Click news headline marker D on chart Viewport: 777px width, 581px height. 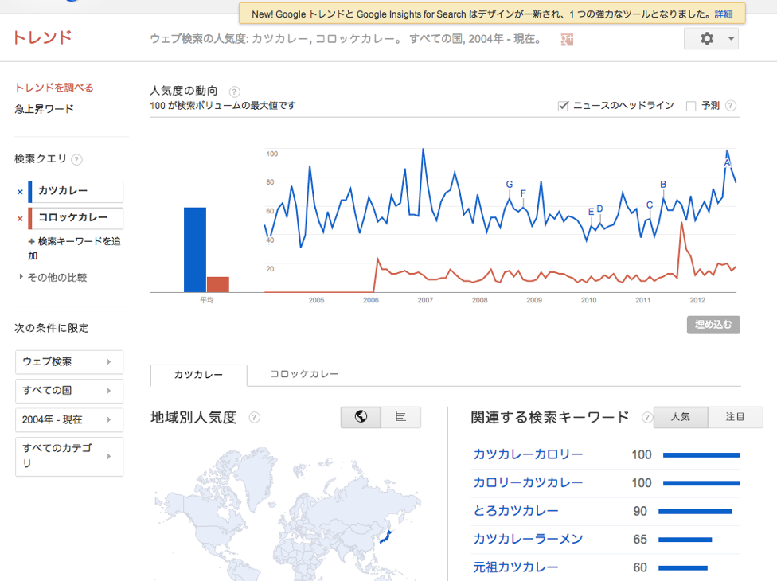point(599,209)
